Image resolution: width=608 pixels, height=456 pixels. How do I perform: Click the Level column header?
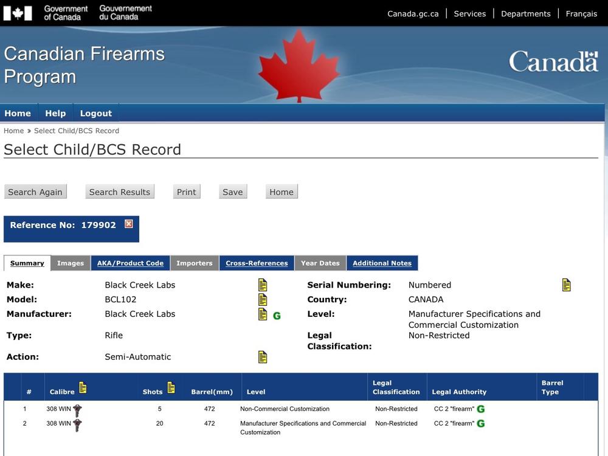[x=256, y=392]
